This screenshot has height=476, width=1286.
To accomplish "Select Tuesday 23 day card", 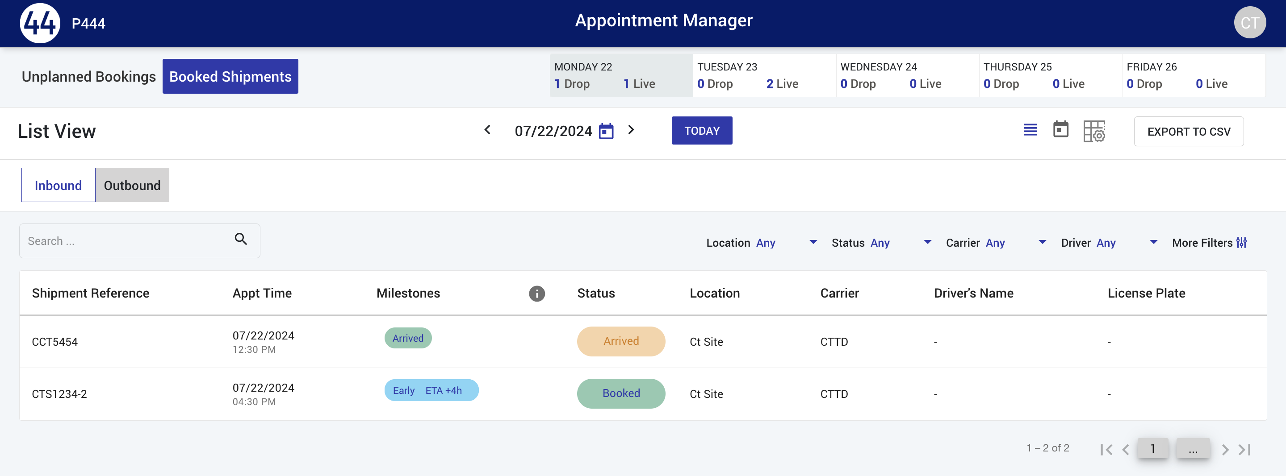I will pyautogui.click(x=764, y=75).
